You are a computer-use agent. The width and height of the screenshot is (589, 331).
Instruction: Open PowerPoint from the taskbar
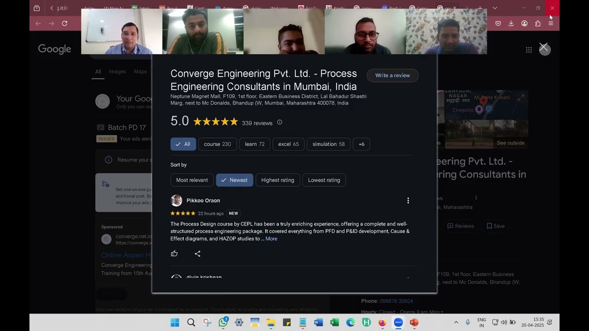(x=414, y=322)
